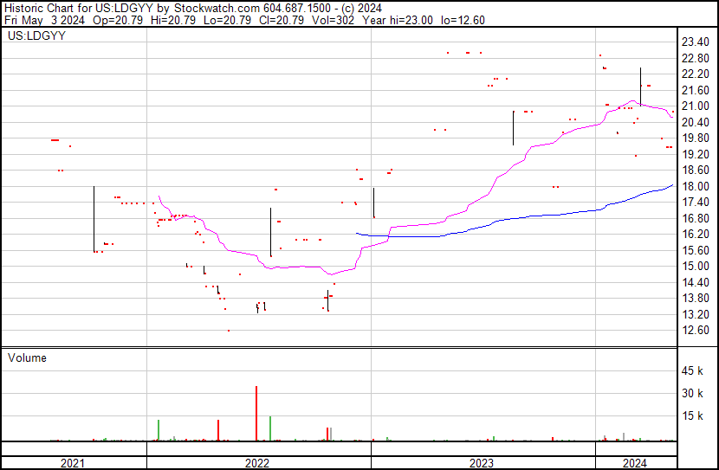
Task: Click the 14.40 price axis value
Action: 695,283
